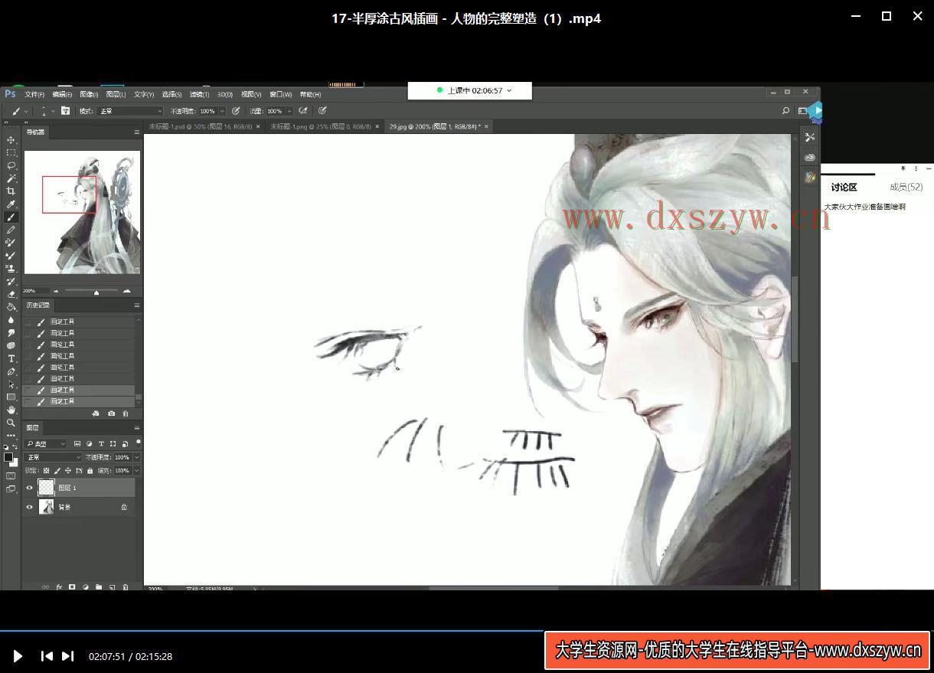Screen dimensions: 934x673
Task: Hide 图层 1 layer visibility eye
Action: (30, 488)
